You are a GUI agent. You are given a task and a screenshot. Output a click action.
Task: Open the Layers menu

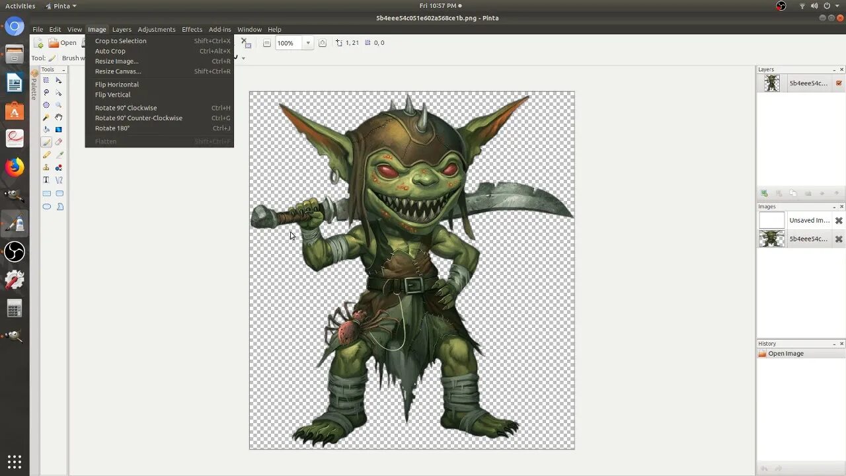(122, 30)
